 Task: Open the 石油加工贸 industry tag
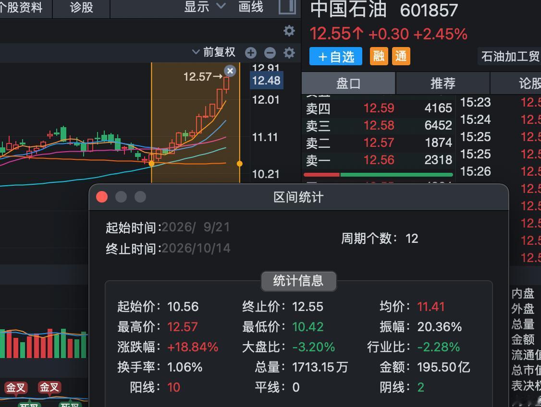[x=510, y=57]
